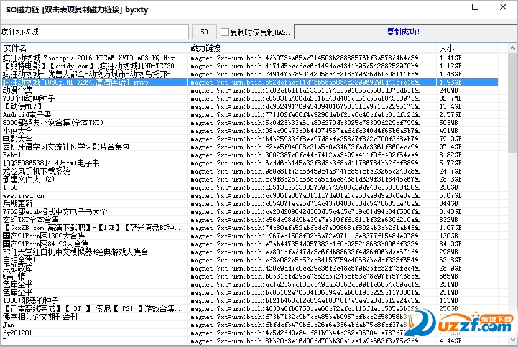Screen dimensions: 518x347
Task: Select the 点歌歌库 row
Action: pyautogui.click(x=249, y=269)
